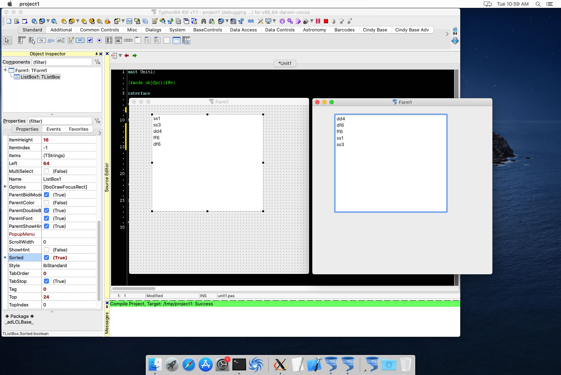Switch to Events tab in Object Inspector
The width and height of the screenshot is (561, 375).
pyautogui.click(x=54, y=129)
